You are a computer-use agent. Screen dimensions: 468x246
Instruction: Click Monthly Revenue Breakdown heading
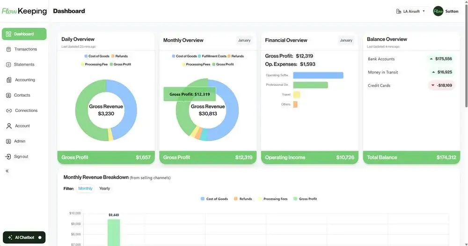click(96, 177)
